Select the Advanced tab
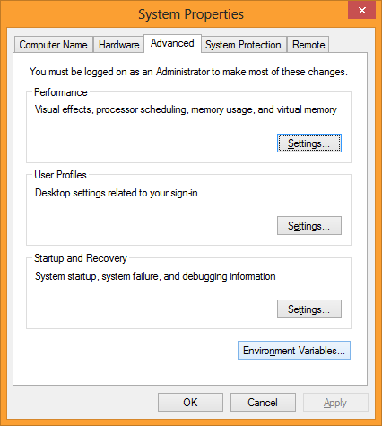 172,43
